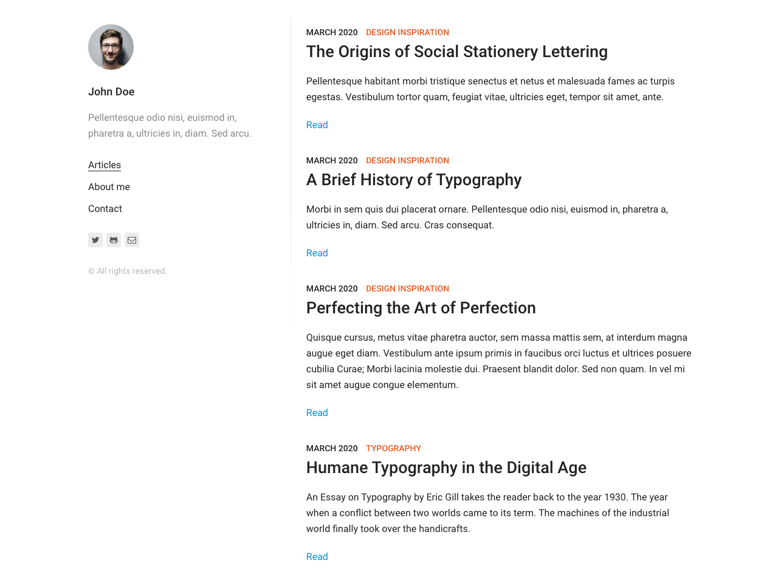Open "Humane Typography in the Digital Age" title

(446, 468)
